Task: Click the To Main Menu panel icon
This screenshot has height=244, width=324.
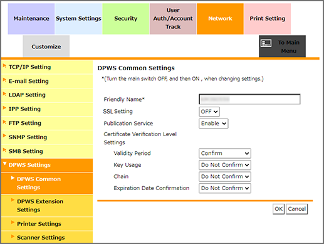Action: (x=266, y=43)
